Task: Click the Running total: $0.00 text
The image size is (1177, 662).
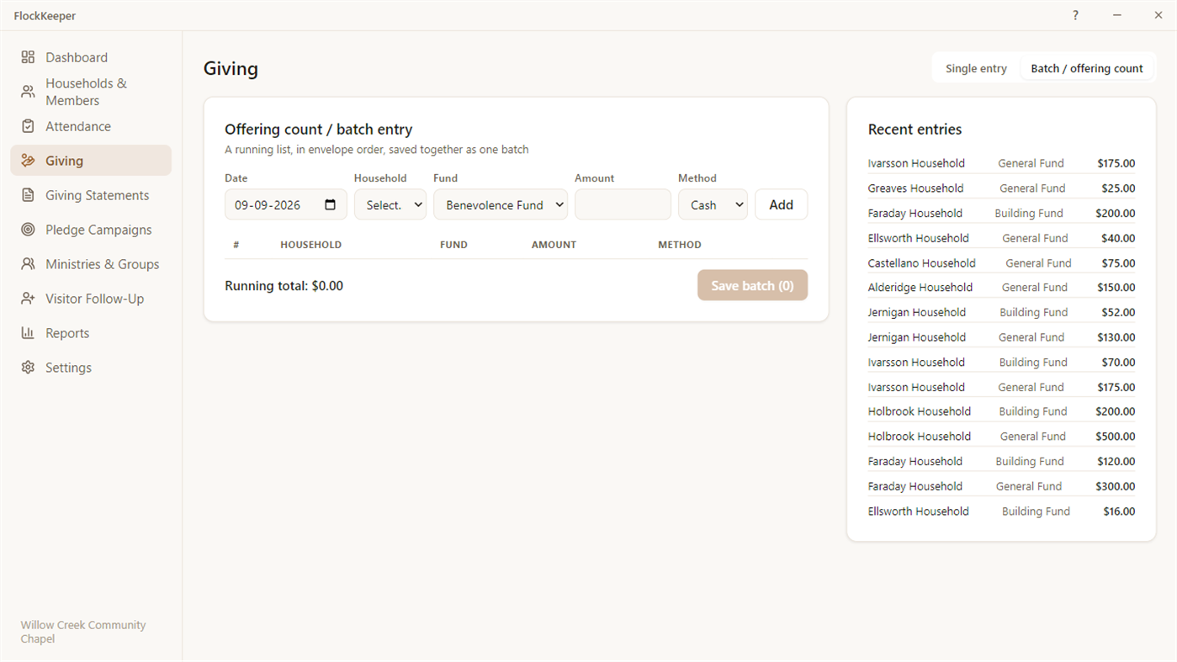Action: (x=284, y=285)
